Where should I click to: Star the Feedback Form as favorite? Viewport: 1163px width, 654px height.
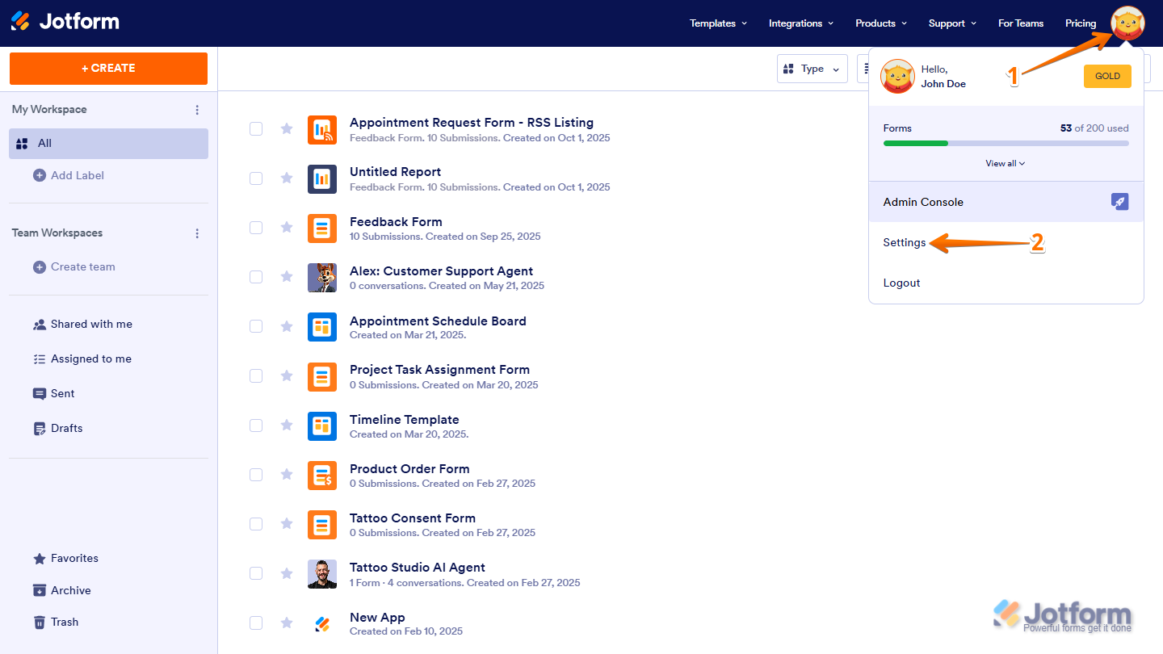tap(287, 228)
